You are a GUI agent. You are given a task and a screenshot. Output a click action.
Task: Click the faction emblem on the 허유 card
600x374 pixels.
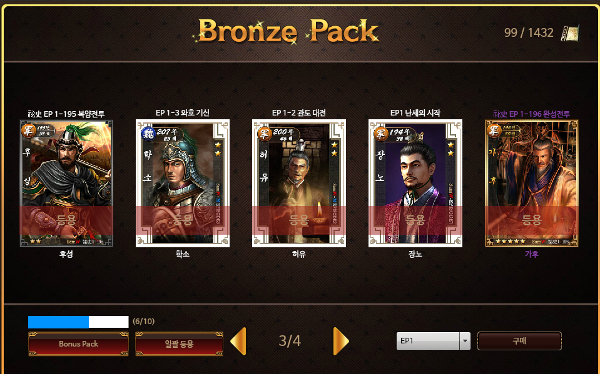click(265, 134)
